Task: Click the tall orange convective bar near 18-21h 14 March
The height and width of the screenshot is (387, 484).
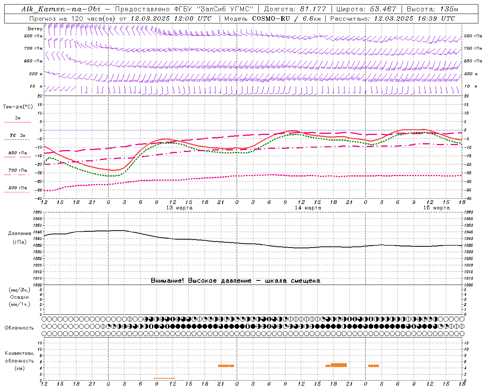Action: (339, 365)
